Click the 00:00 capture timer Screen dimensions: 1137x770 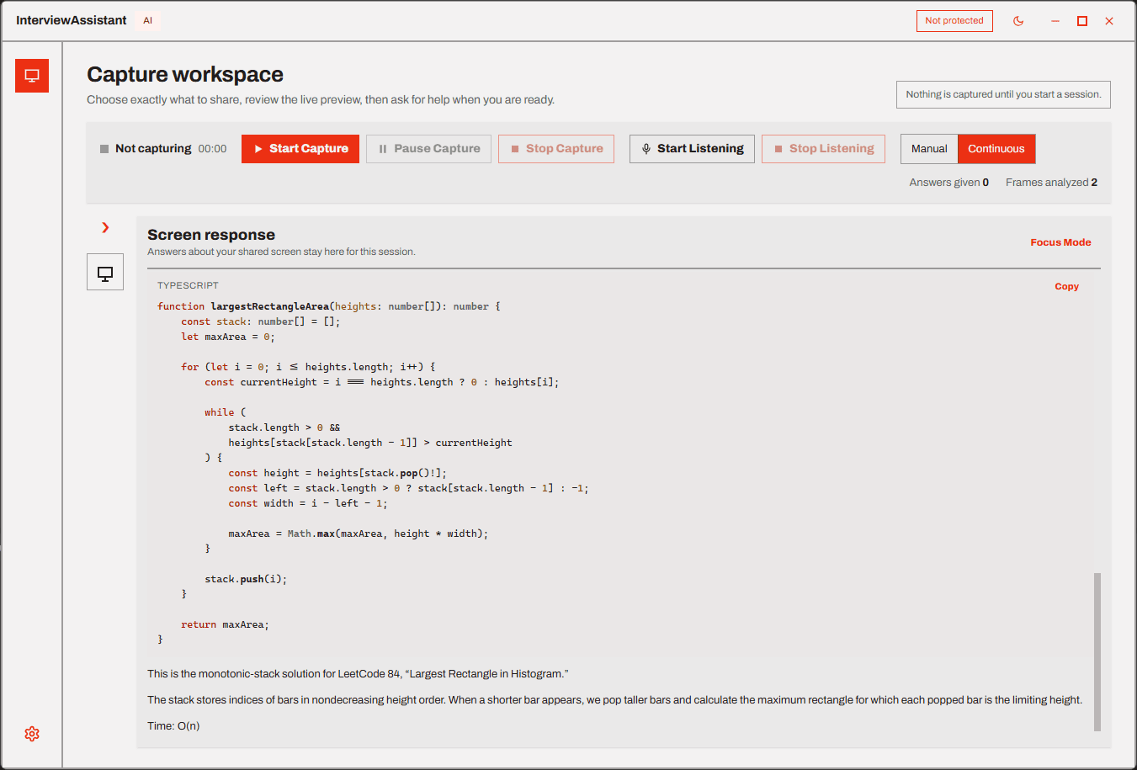212,149
